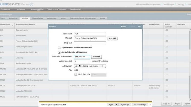The image size is (191, 107).
Task: Select the 'Balanseringsvikt' row text
Action: [x=22, y=30]
